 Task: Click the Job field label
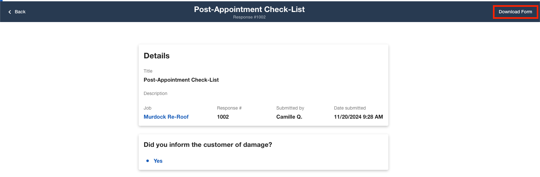pos(147,108)
